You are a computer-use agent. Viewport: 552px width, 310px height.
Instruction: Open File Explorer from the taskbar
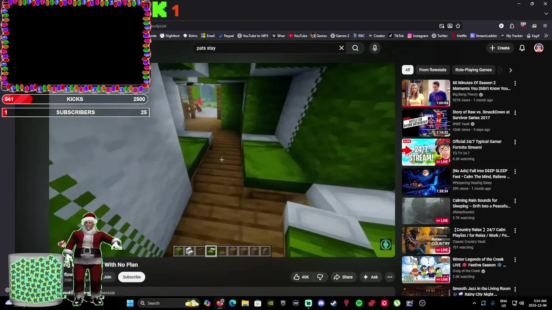(x=245, y=303)
